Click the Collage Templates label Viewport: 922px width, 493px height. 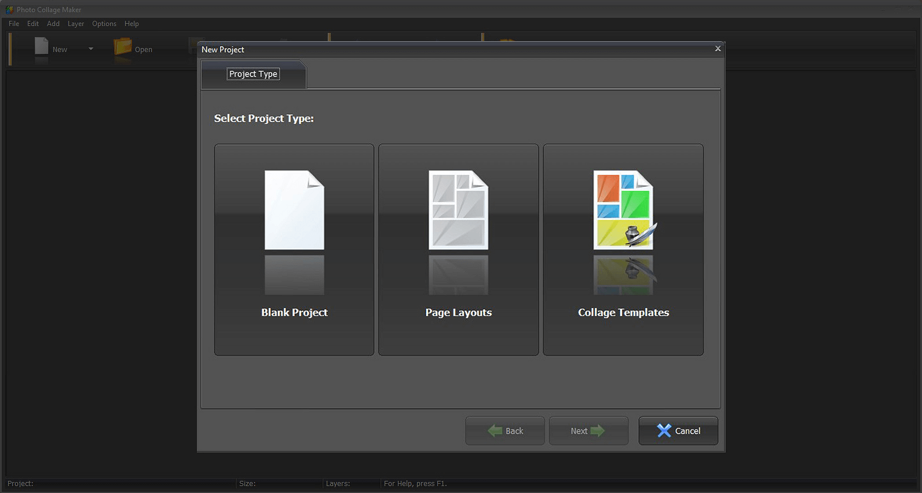tap(623, 312)
